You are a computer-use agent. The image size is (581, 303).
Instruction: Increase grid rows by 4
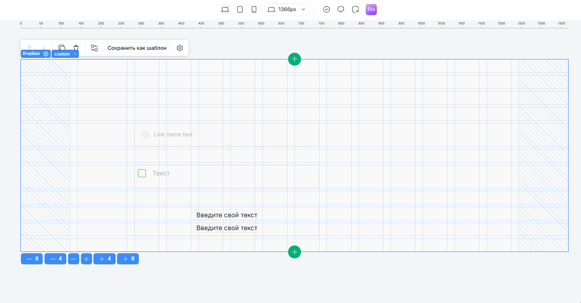[x=105, y=259]
